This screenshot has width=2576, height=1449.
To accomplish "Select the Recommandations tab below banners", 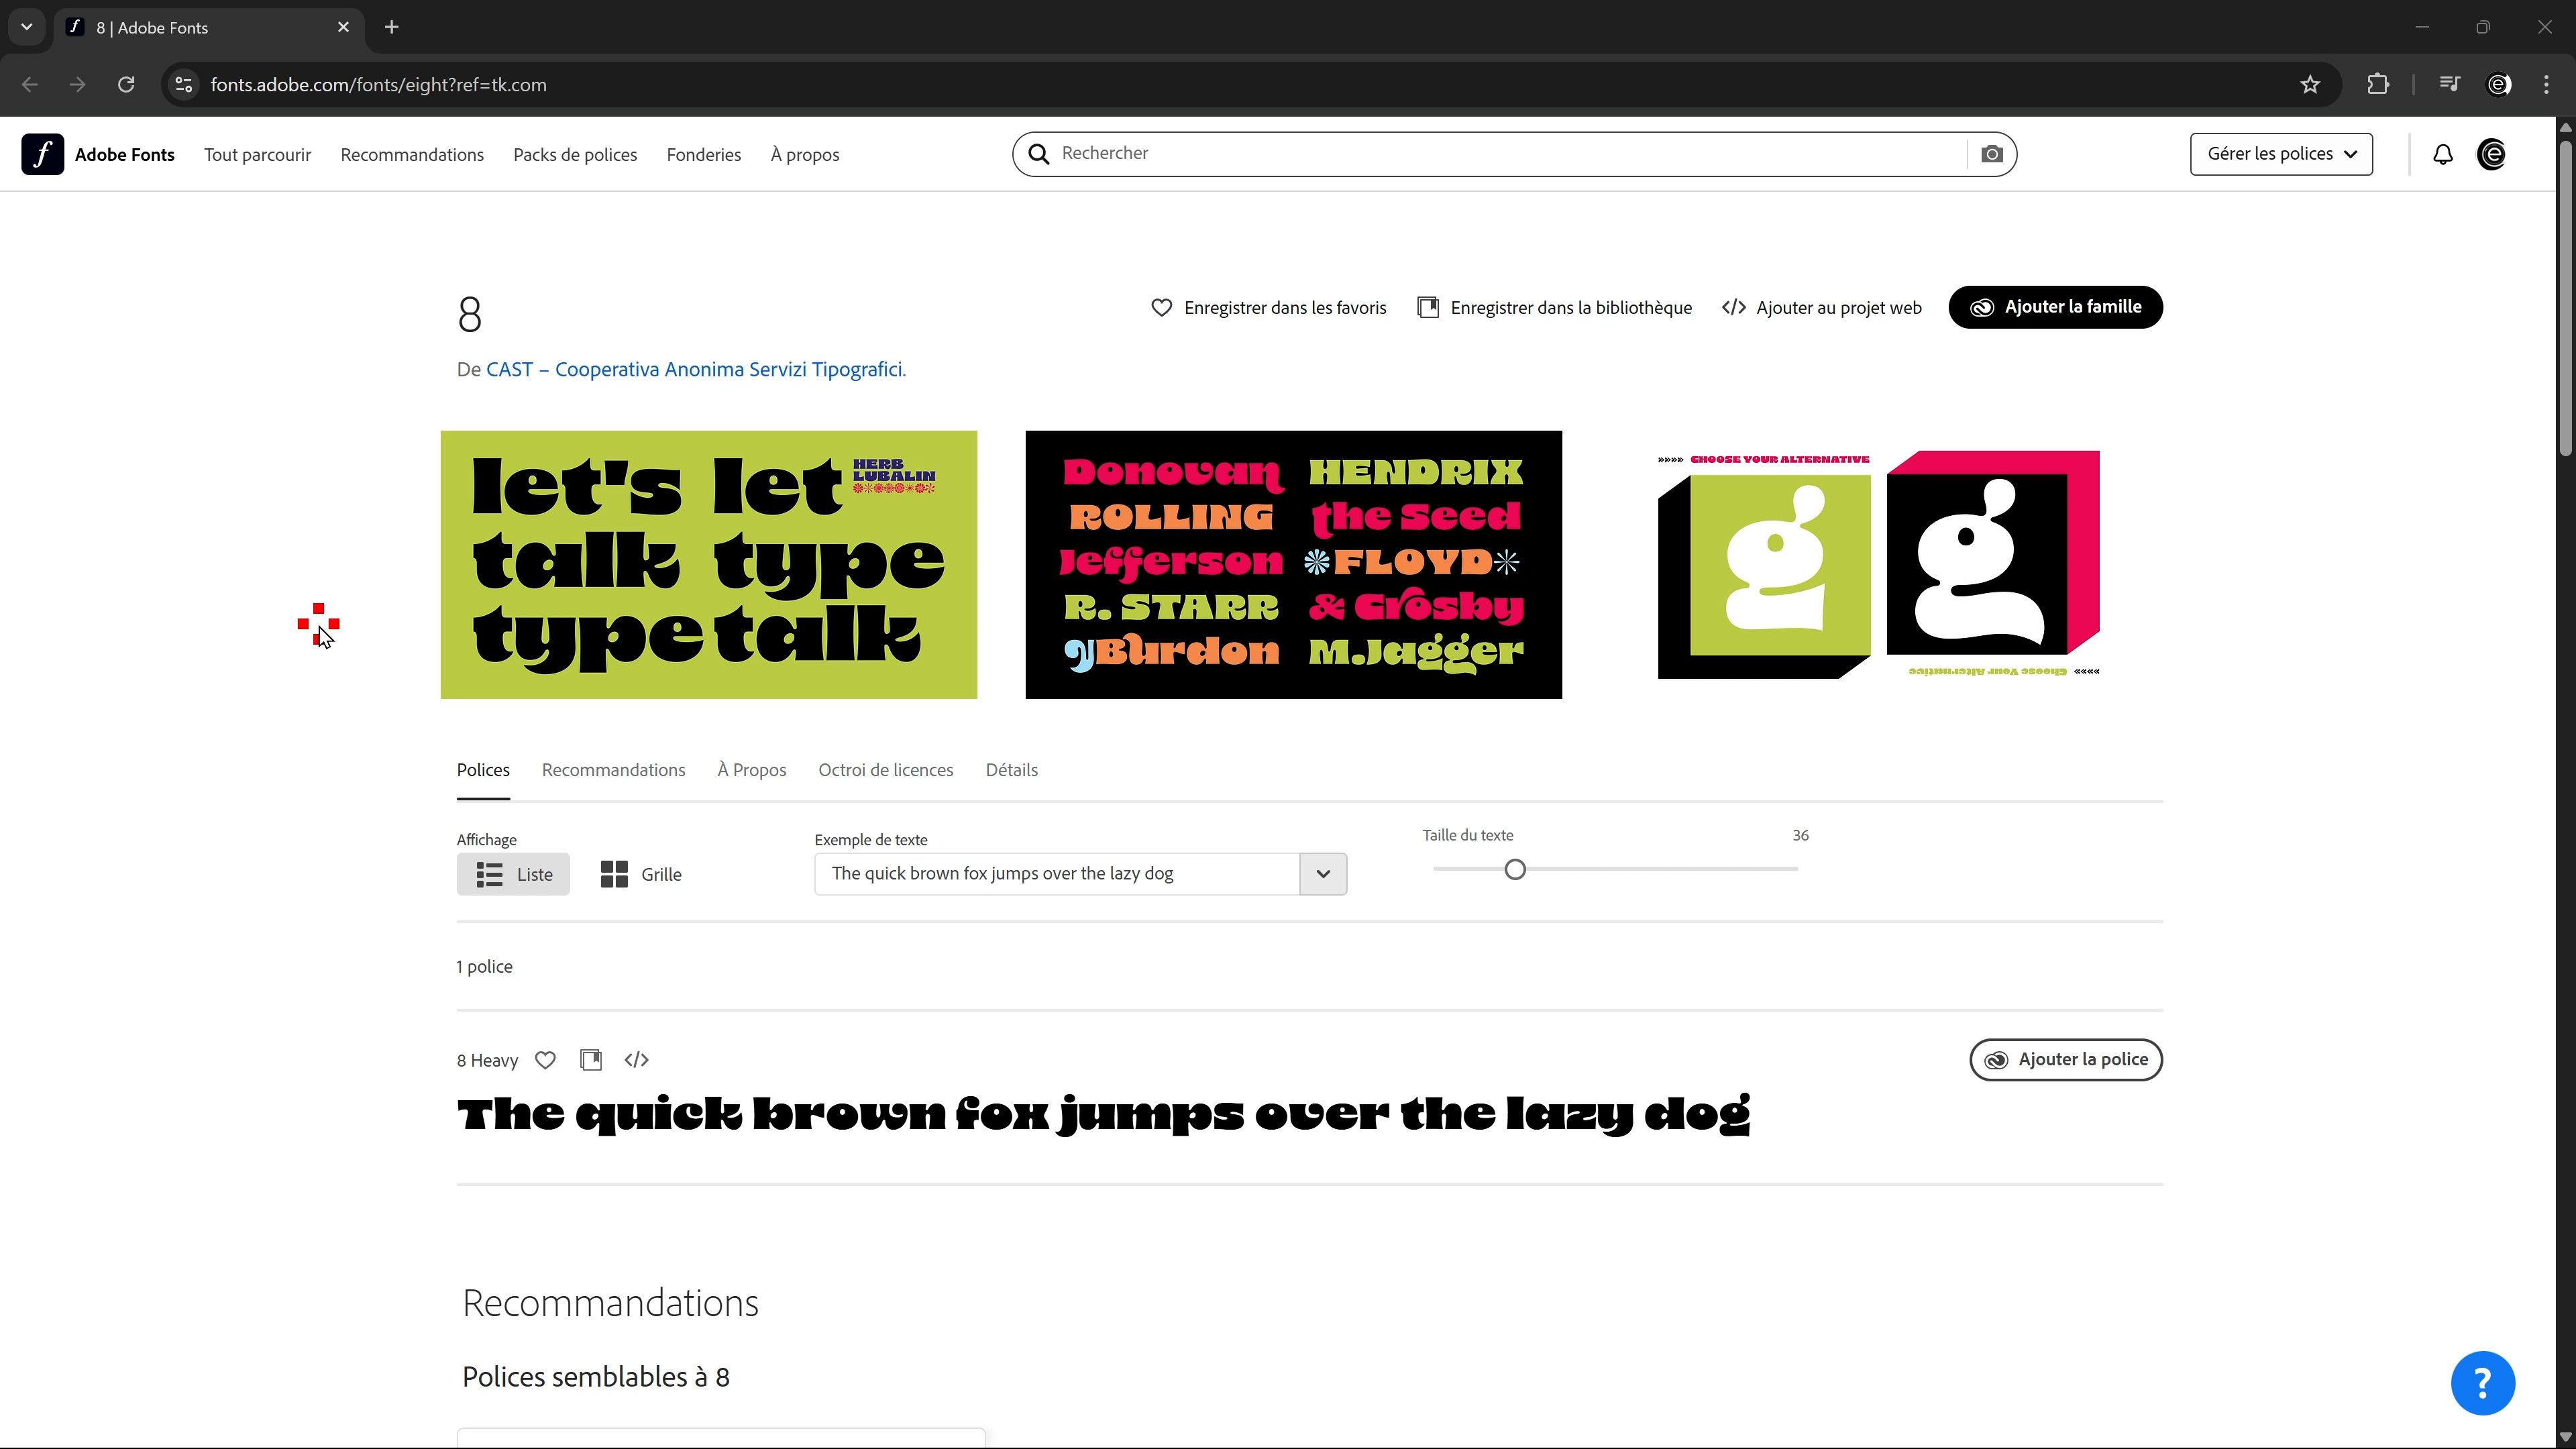I will [613, 770].
